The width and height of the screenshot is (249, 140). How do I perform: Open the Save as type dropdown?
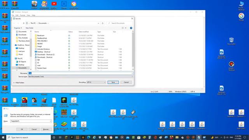(x=81, y=77)
